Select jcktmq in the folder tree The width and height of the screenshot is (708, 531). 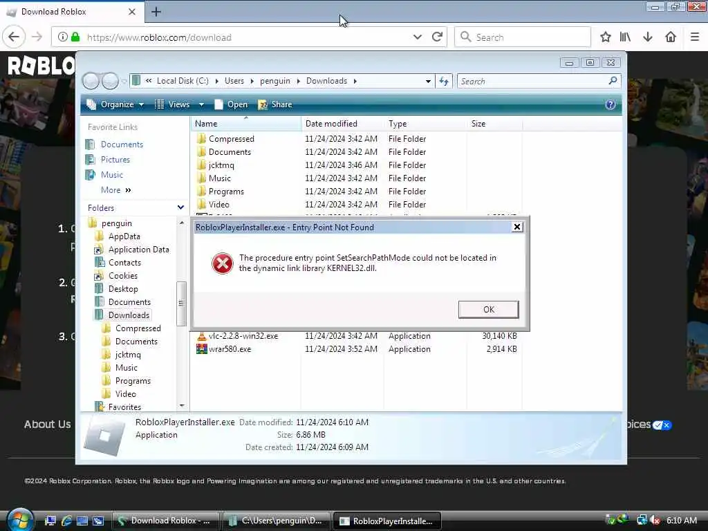pos(128,355)
